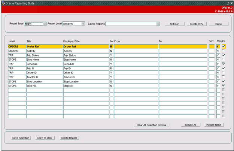Click the Include All button
This screenshot has height=151, width=234.
tap(191, 125)
